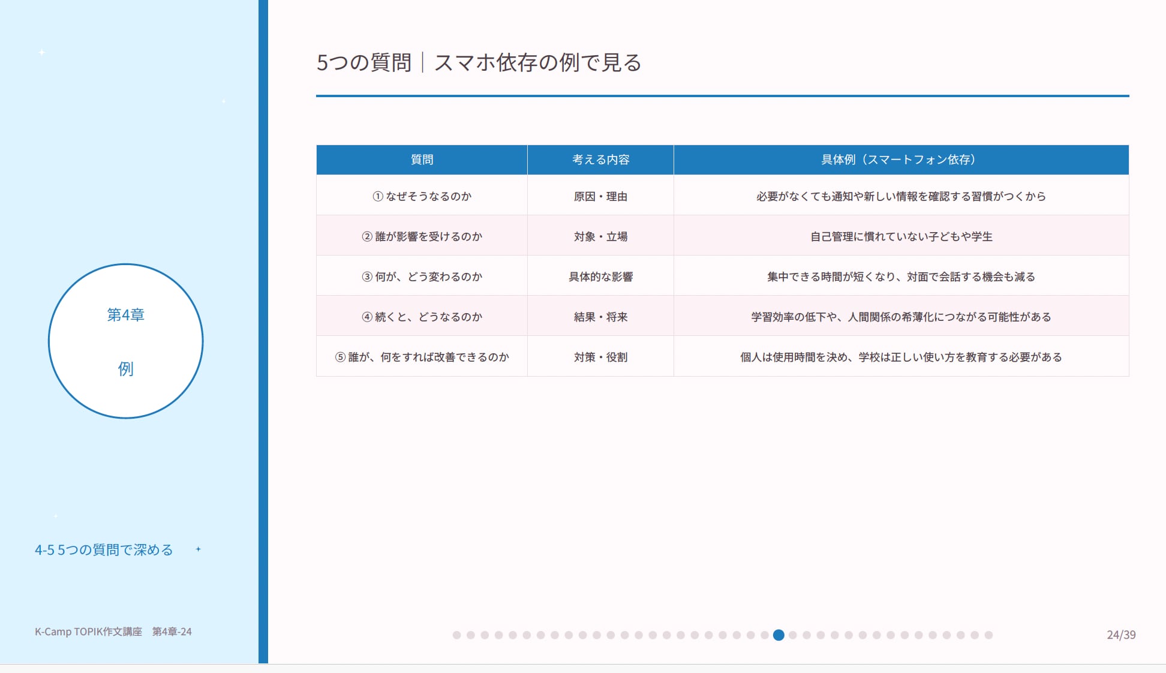Click the 具体例（スマートフォン依存） column header
This screenshot has height=673, width=1166.
tap(901, 160)
